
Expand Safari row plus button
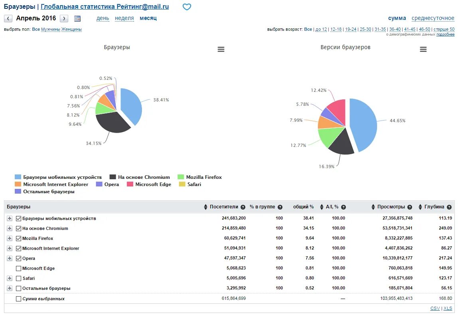10,278
